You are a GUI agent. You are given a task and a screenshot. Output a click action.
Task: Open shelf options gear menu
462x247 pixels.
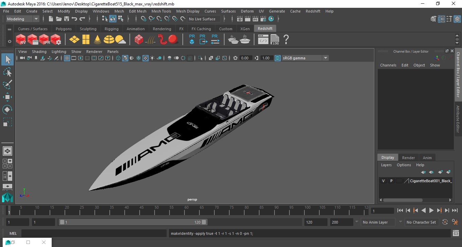click(10, 41)
